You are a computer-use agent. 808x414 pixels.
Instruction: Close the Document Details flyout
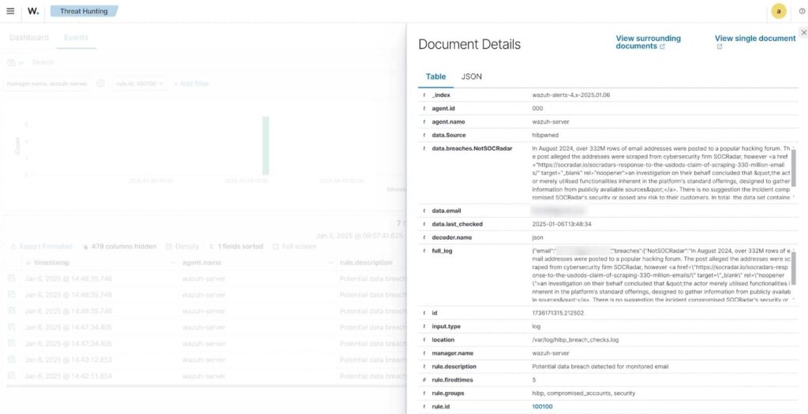[804, 32]
